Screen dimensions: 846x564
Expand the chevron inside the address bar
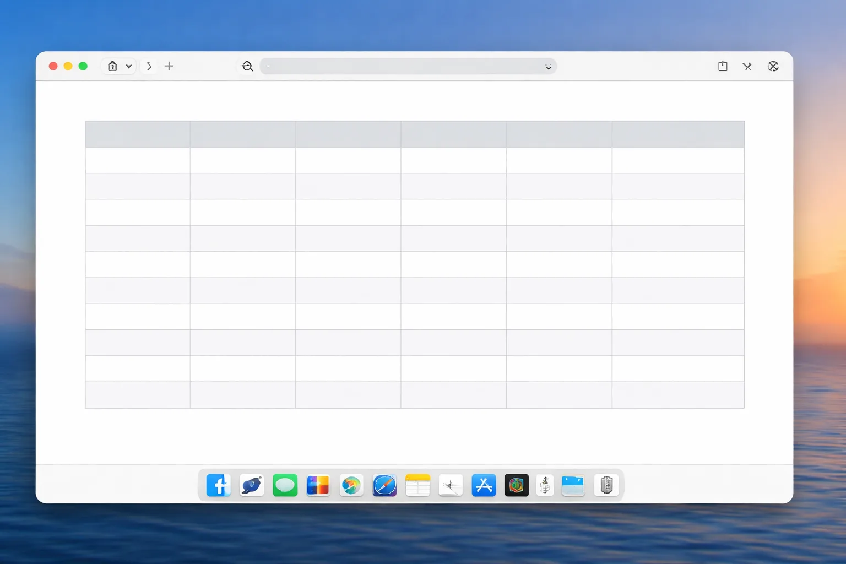click(548, 67)
